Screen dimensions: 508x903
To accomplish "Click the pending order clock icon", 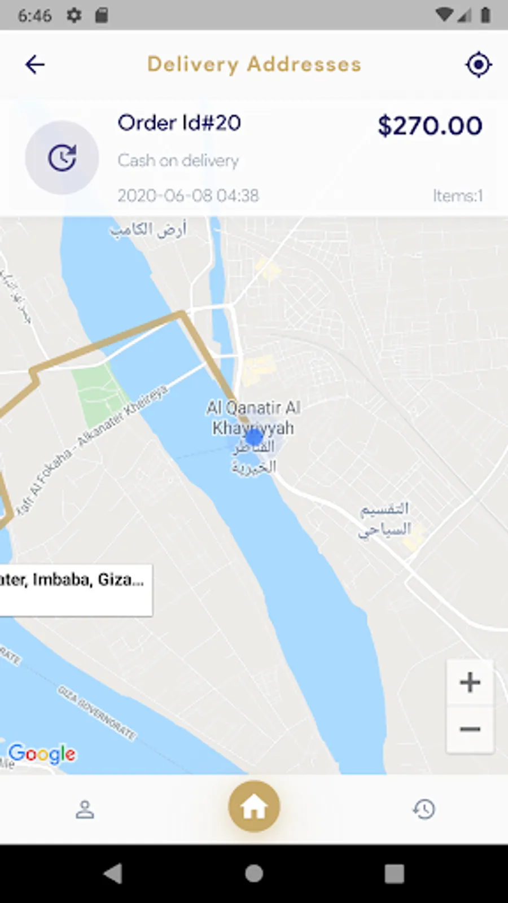I will click(x=62, y=157).
